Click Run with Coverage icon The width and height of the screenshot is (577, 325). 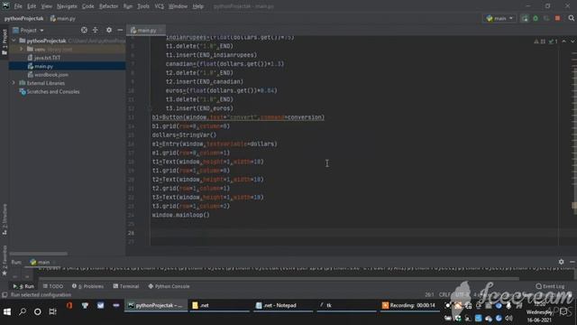point(546,18)
